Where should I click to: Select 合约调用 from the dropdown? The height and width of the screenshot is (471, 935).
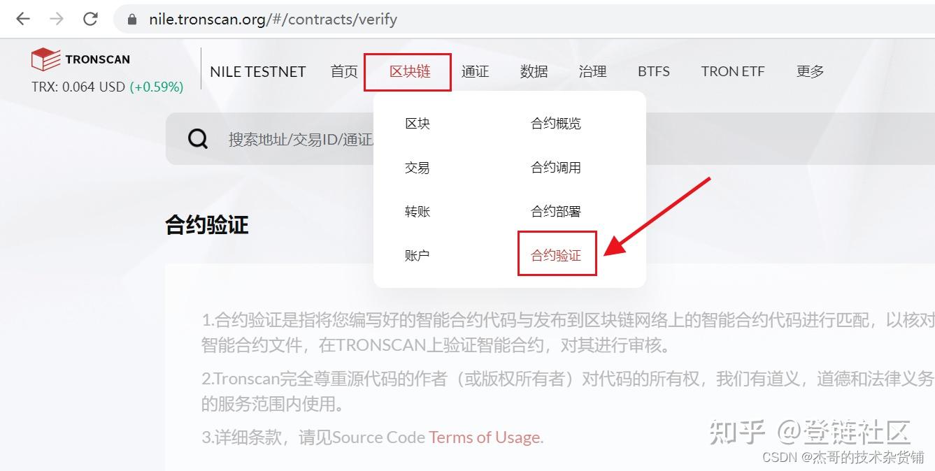tap(556, 168)
